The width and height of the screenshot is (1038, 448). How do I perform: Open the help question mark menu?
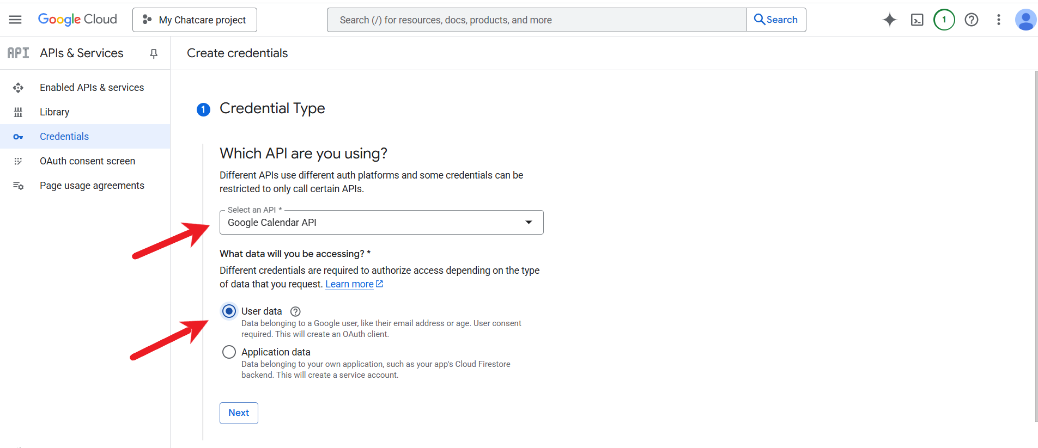click(x=972, y=20)
